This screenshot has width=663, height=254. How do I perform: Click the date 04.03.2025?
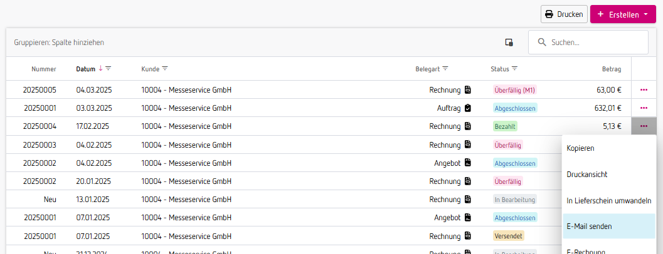click(x=94, y=90)
